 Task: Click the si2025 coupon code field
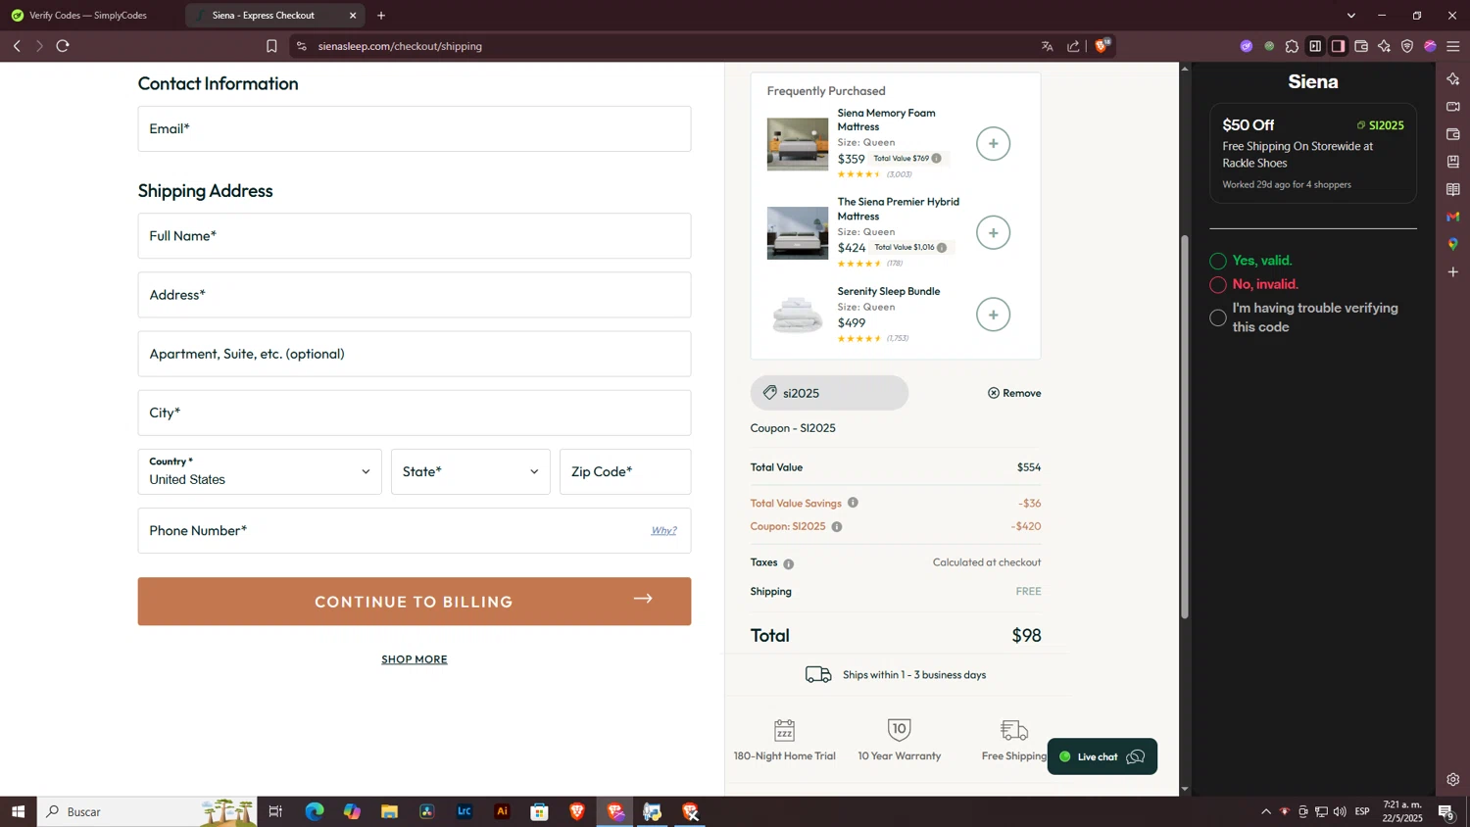829,393
